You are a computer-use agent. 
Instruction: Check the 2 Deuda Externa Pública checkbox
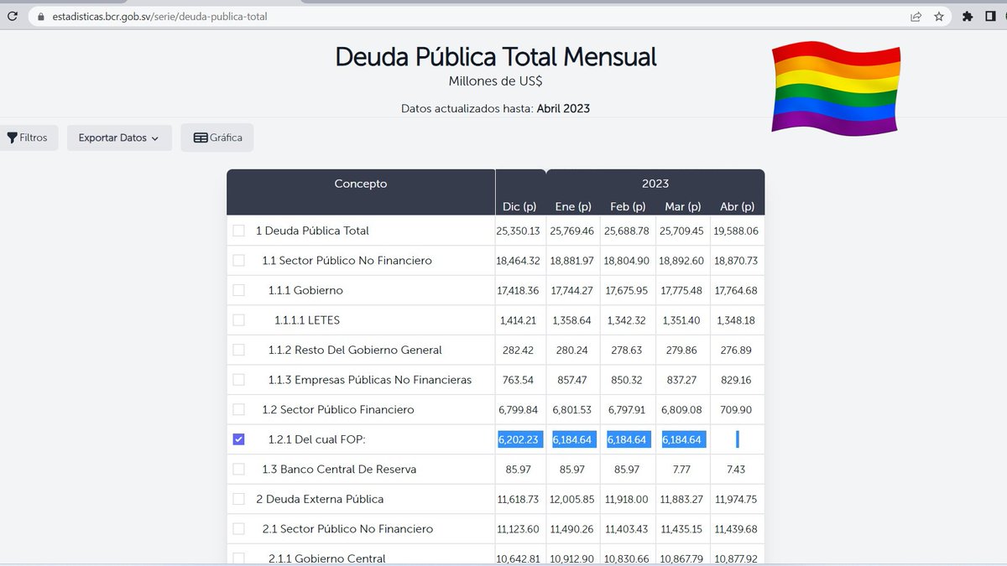pyautogui.click(x=239, y=499)
